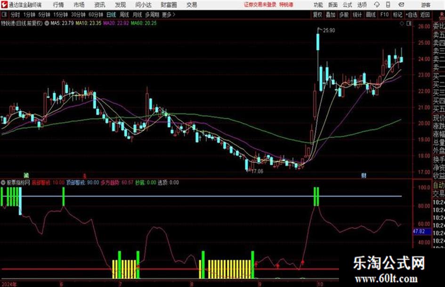Click the 自动 button in right panel

pos(439,185)
